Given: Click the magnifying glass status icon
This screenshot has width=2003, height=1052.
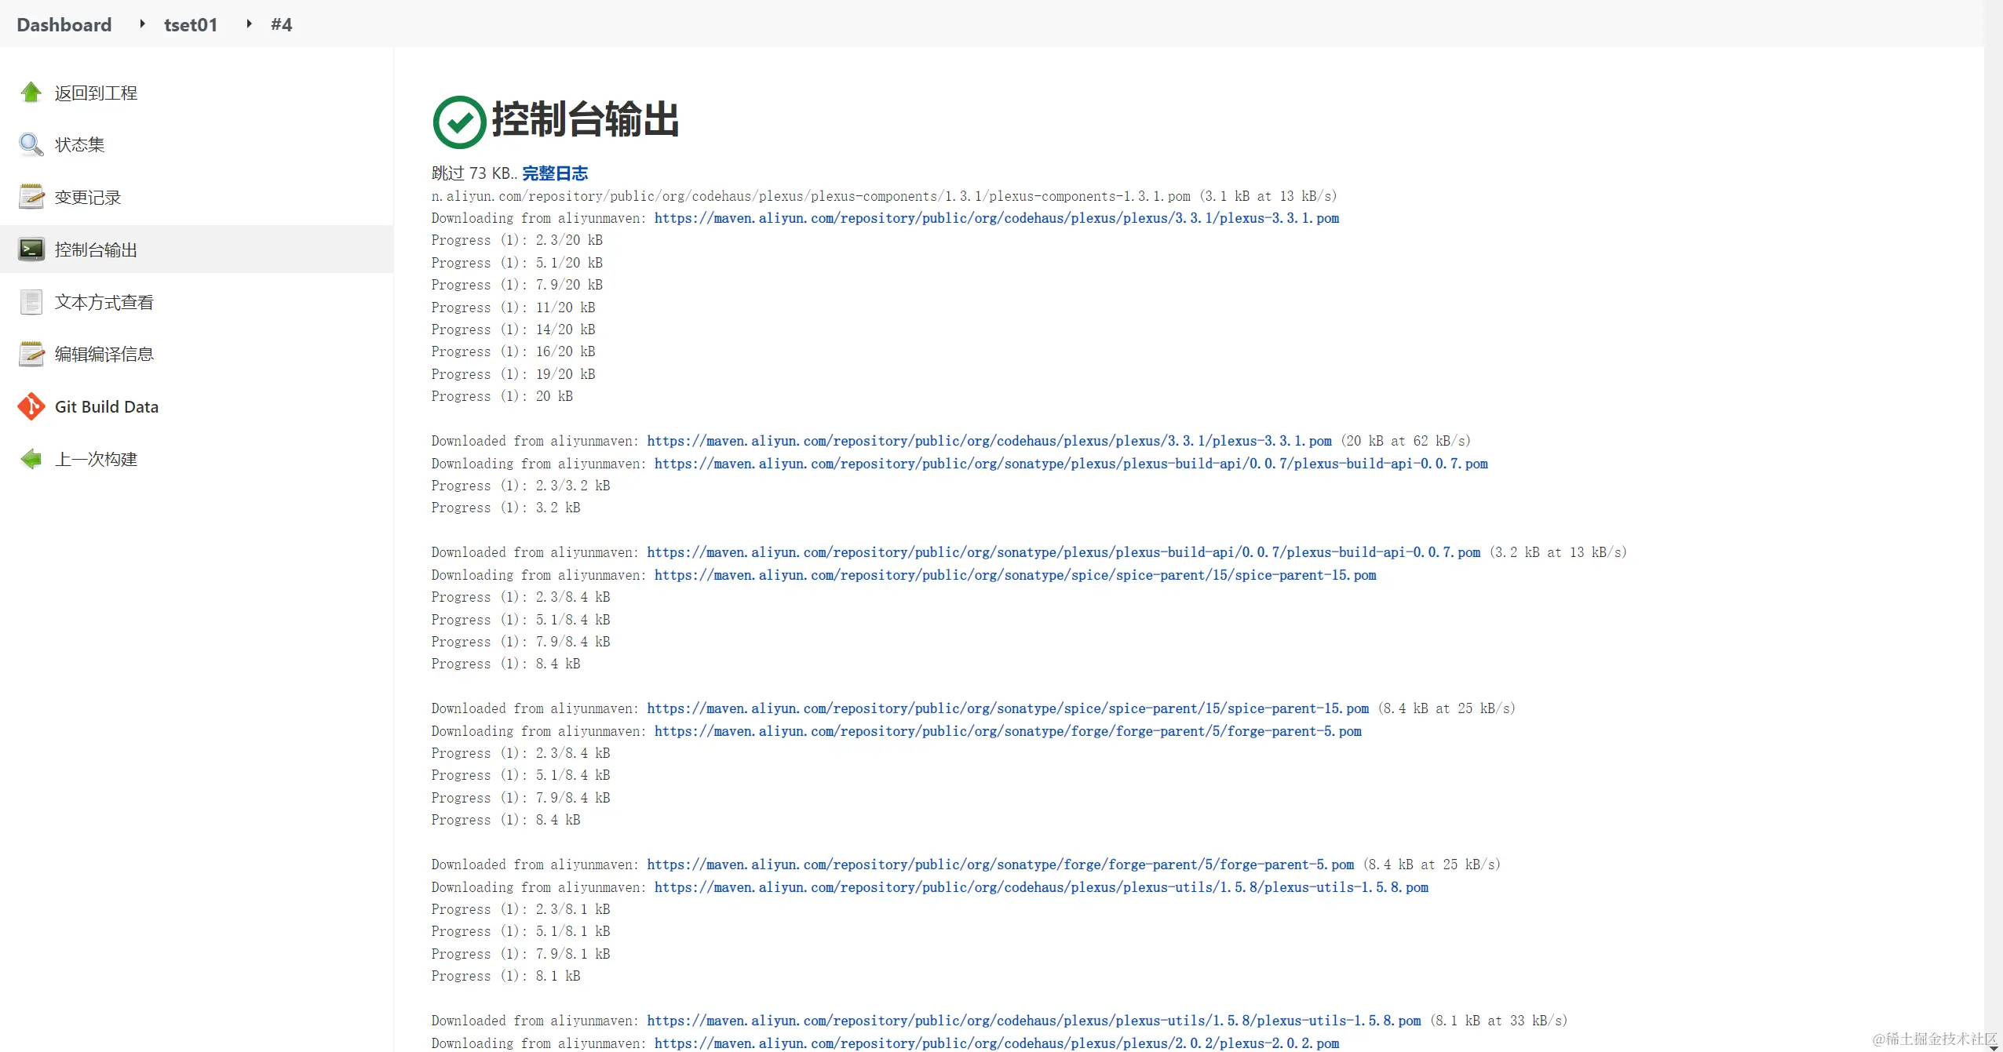Looking at the screenshot, I should point(31,144).
